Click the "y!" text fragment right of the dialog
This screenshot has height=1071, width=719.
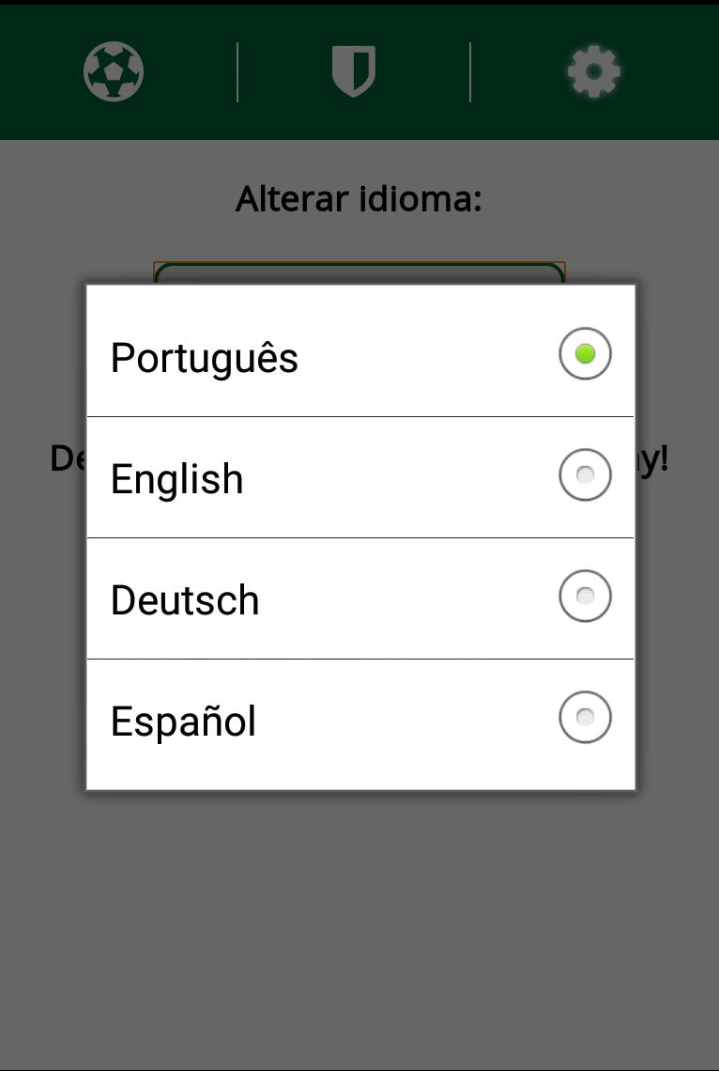coord(653,458)
